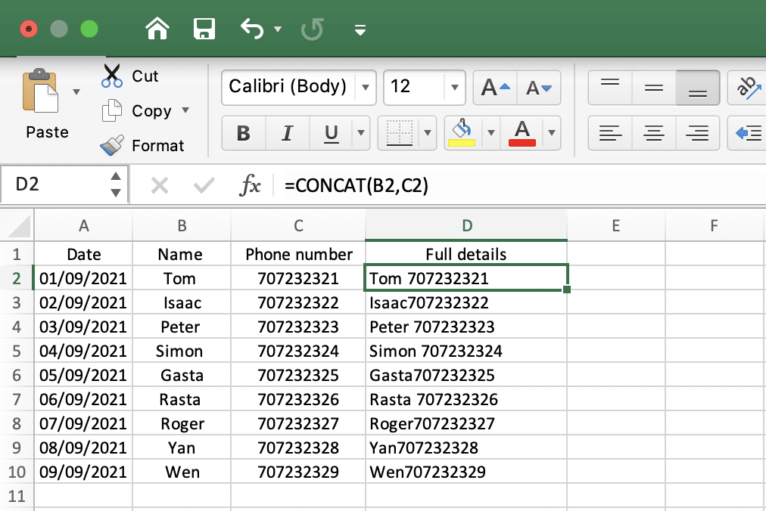
Task: Select the date cell 05/09/2021
Action: (83, 375)
